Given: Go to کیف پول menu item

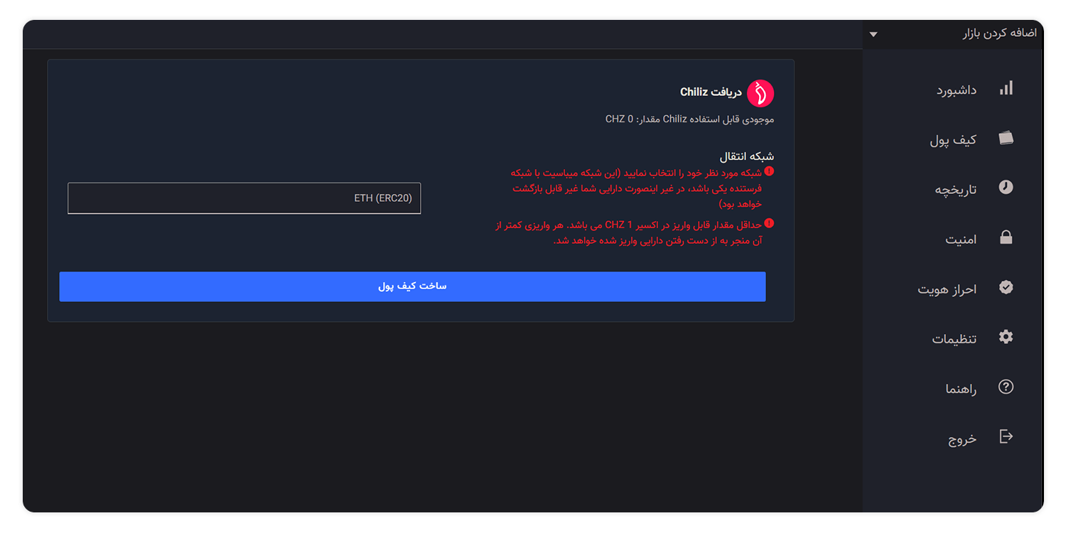Looking at the screenshot, I should click(953, 140).
